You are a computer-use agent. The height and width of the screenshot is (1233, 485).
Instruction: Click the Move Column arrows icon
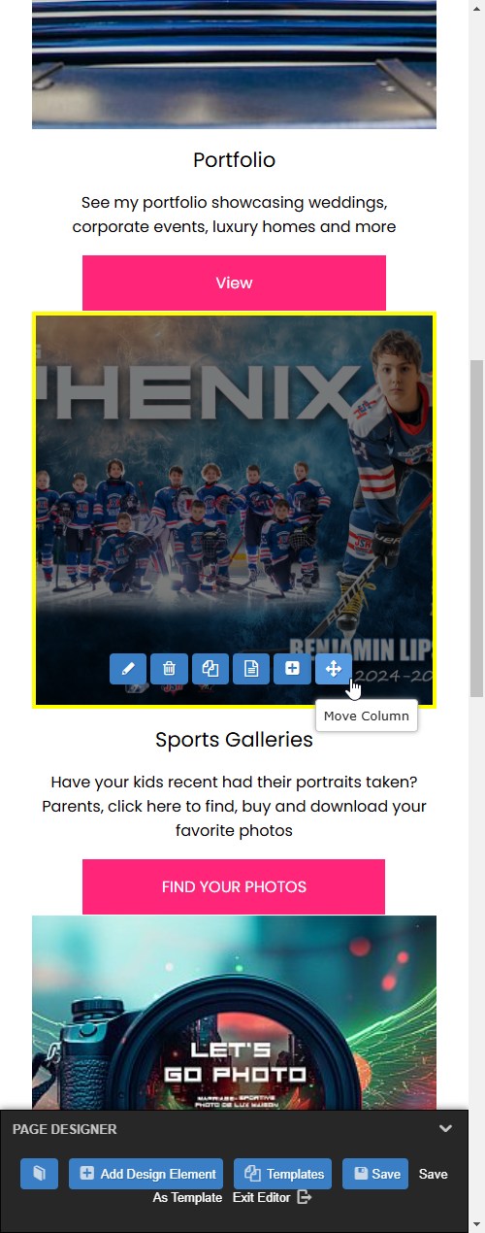coord(333,669)
